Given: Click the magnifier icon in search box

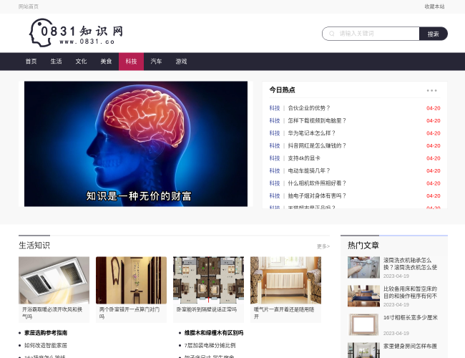Looking at the screenshot, I should tap(332, 34).
